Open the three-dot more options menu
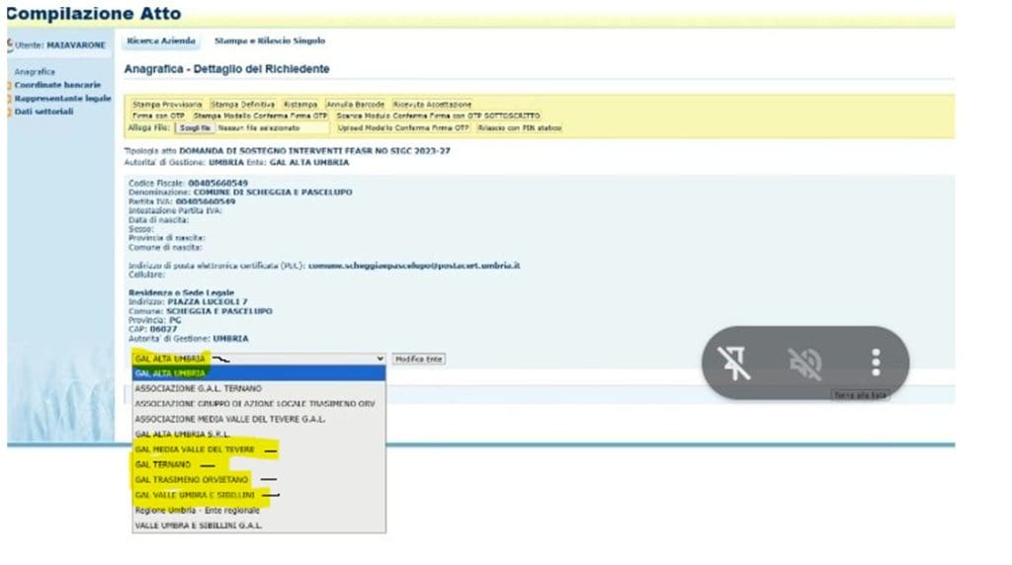This screenshot has width=1012, height=565. pos(875,363)
